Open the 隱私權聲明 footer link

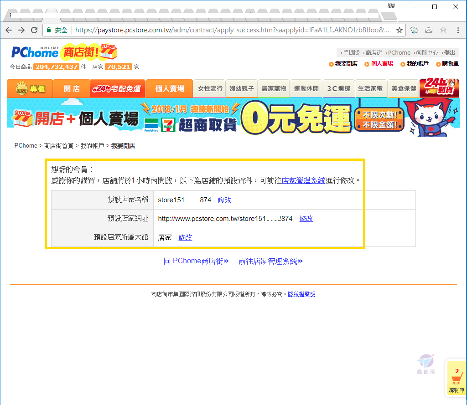coord(301,294)
